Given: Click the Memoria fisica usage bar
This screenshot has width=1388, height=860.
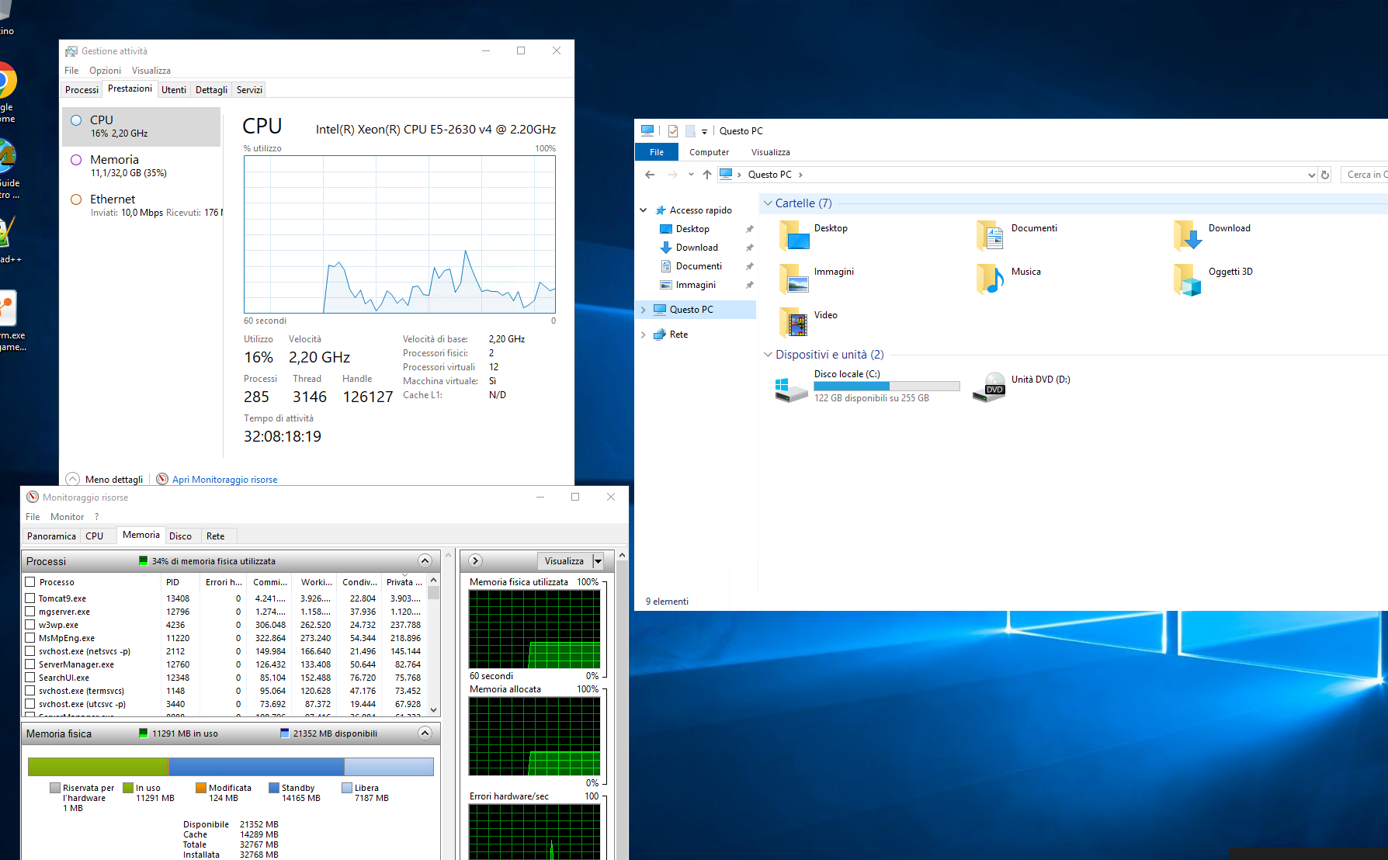Looking at the screenshot, I should 231,767.
